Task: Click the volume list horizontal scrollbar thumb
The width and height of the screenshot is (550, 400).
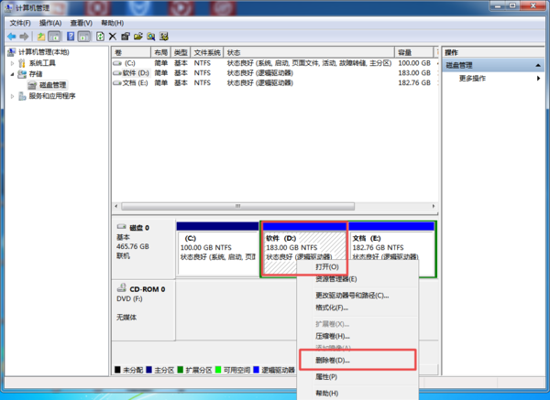Action: 237,206
